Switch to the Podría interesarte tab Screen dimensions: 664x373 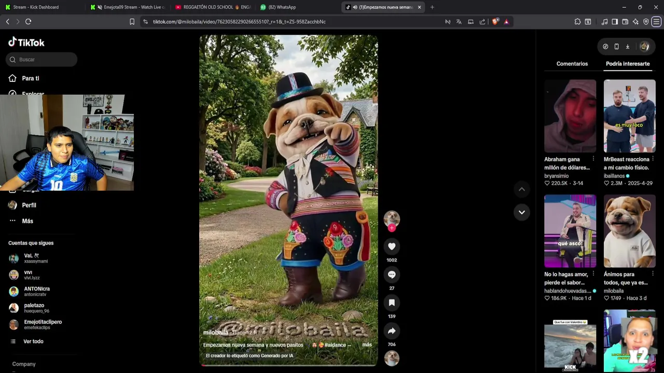pos(628,64)
